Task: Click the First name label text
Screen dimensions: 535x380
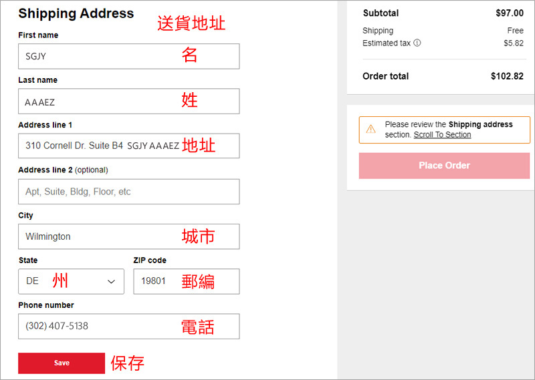Action: 38,35
